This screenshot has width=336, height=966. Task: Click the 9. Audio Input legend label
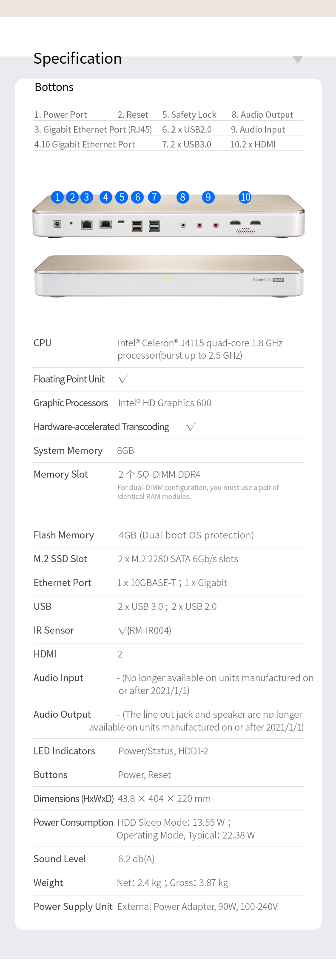tap(258, 130)
